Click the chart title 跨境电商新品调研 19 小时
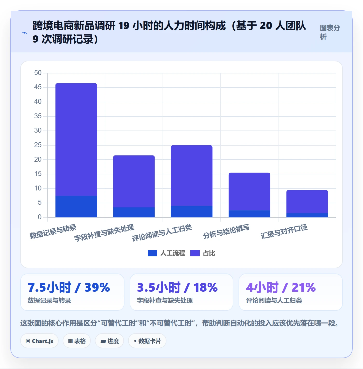 [x=170, y=32]
